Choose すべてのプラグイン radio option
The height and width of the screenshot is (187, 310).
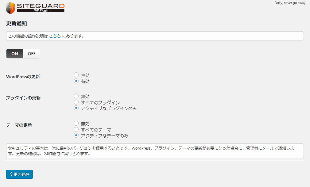pyautogui.click(x=76, y=102)
